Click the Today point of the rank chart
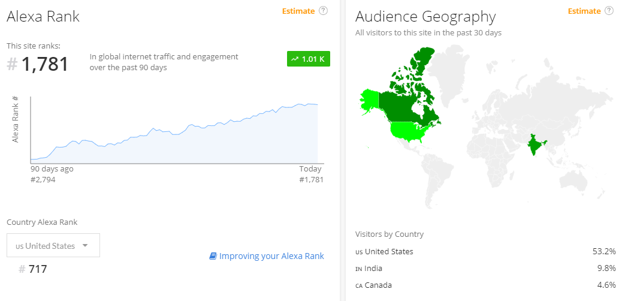The width and height of the screenshot is (625, 301). tap(317, 104)
